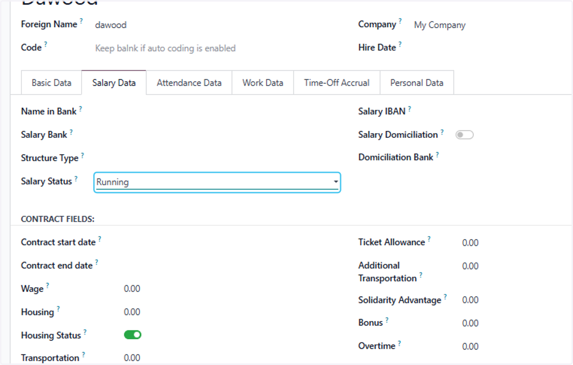Screen dimensions: 573x365
Task: Show help tooltip for Wage
Action: [47, 285]
